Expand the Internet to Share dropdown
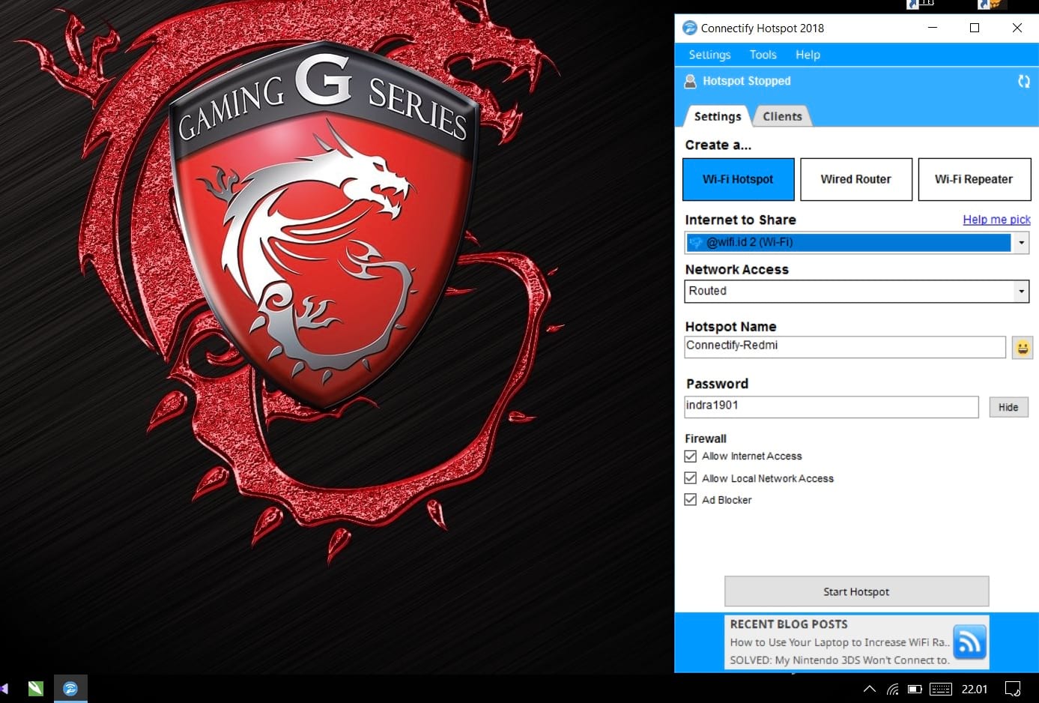1039x703 pixels. pyautogui.click(x=1021, y=243)
